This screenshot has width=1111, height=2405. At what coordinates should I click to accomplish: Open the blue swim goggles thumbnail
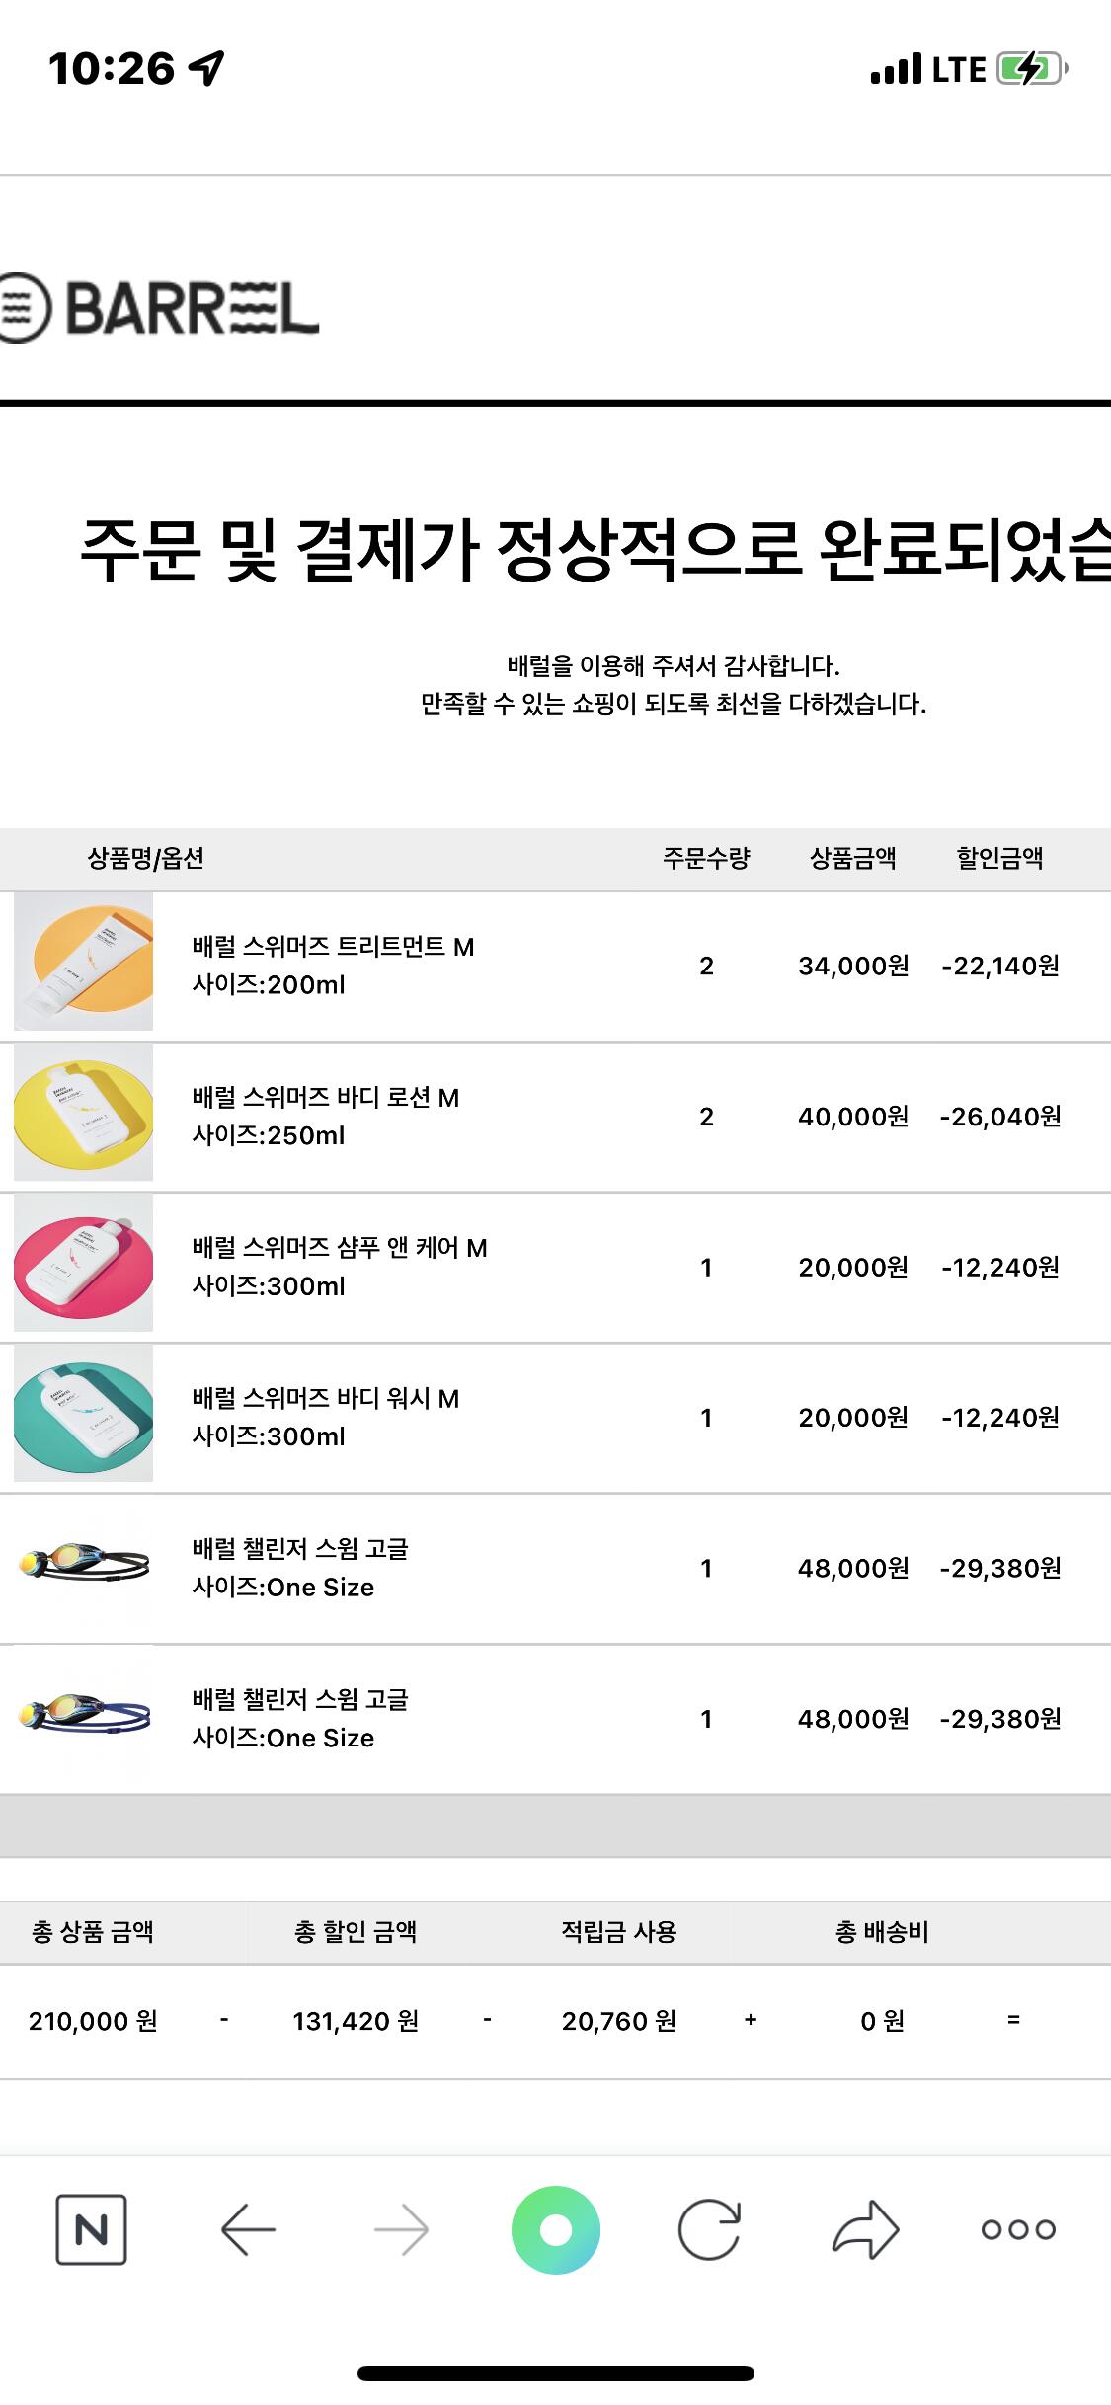[83, 1714]
